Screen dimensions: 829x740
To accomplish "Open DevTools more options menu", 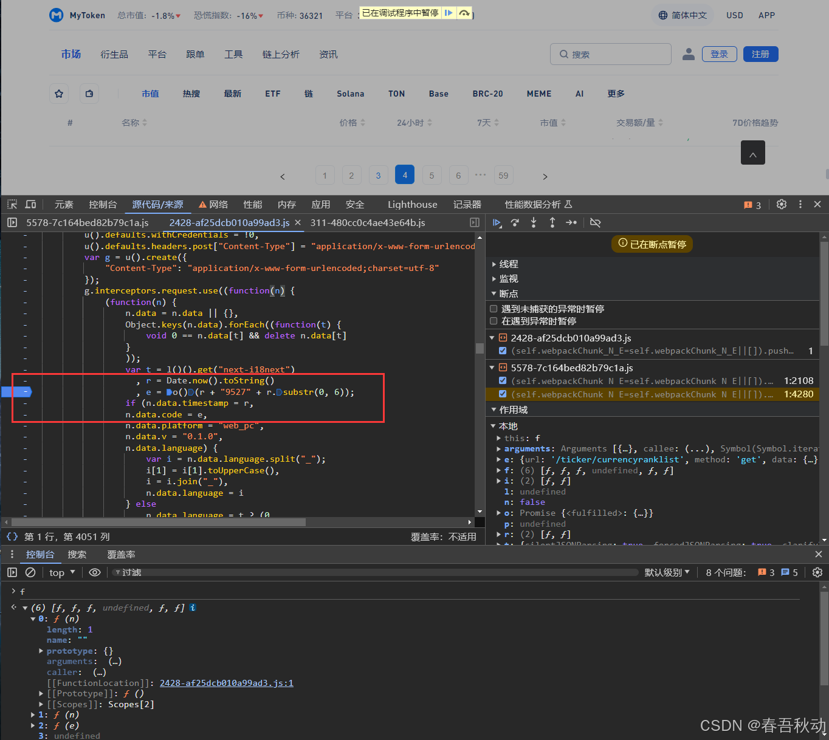I will 800,204.
